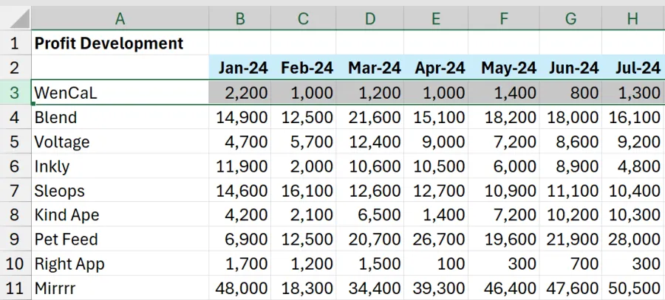The height and width of the screenshot is (300, 665).
Task: Click the Mar-24 header cell
Action: [x=370, y=67]
